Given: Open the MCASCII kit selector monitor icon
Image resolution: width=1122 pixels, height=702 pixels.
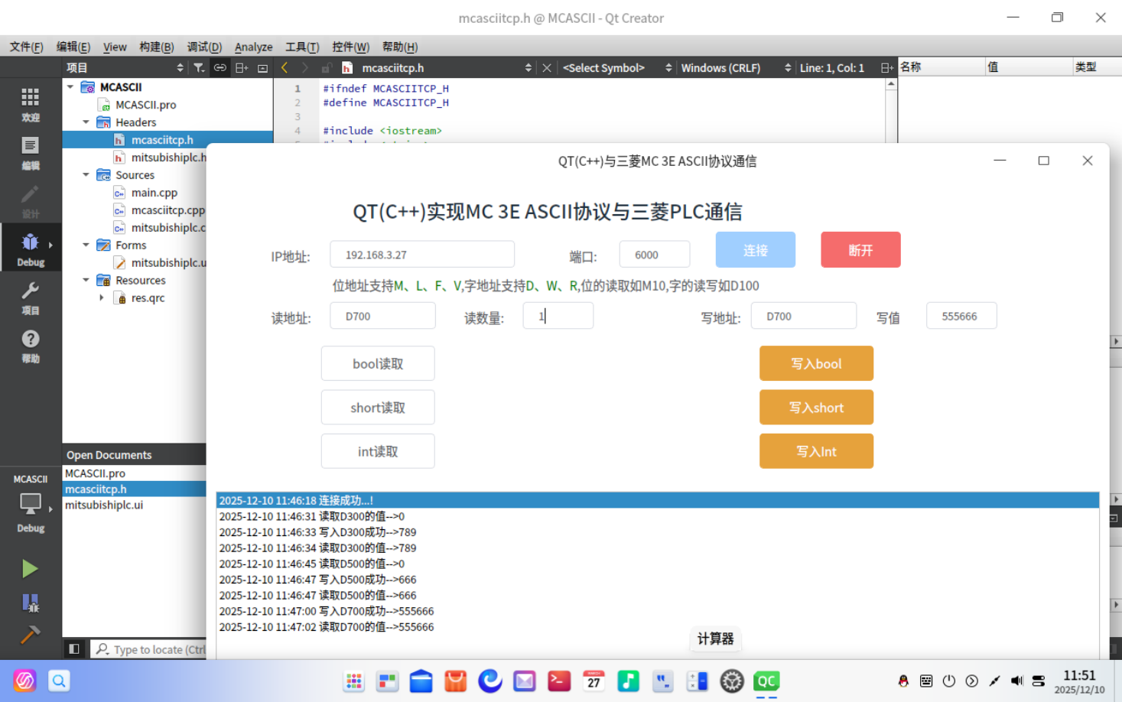Looking at the screenshot, I should click(31, 504).
